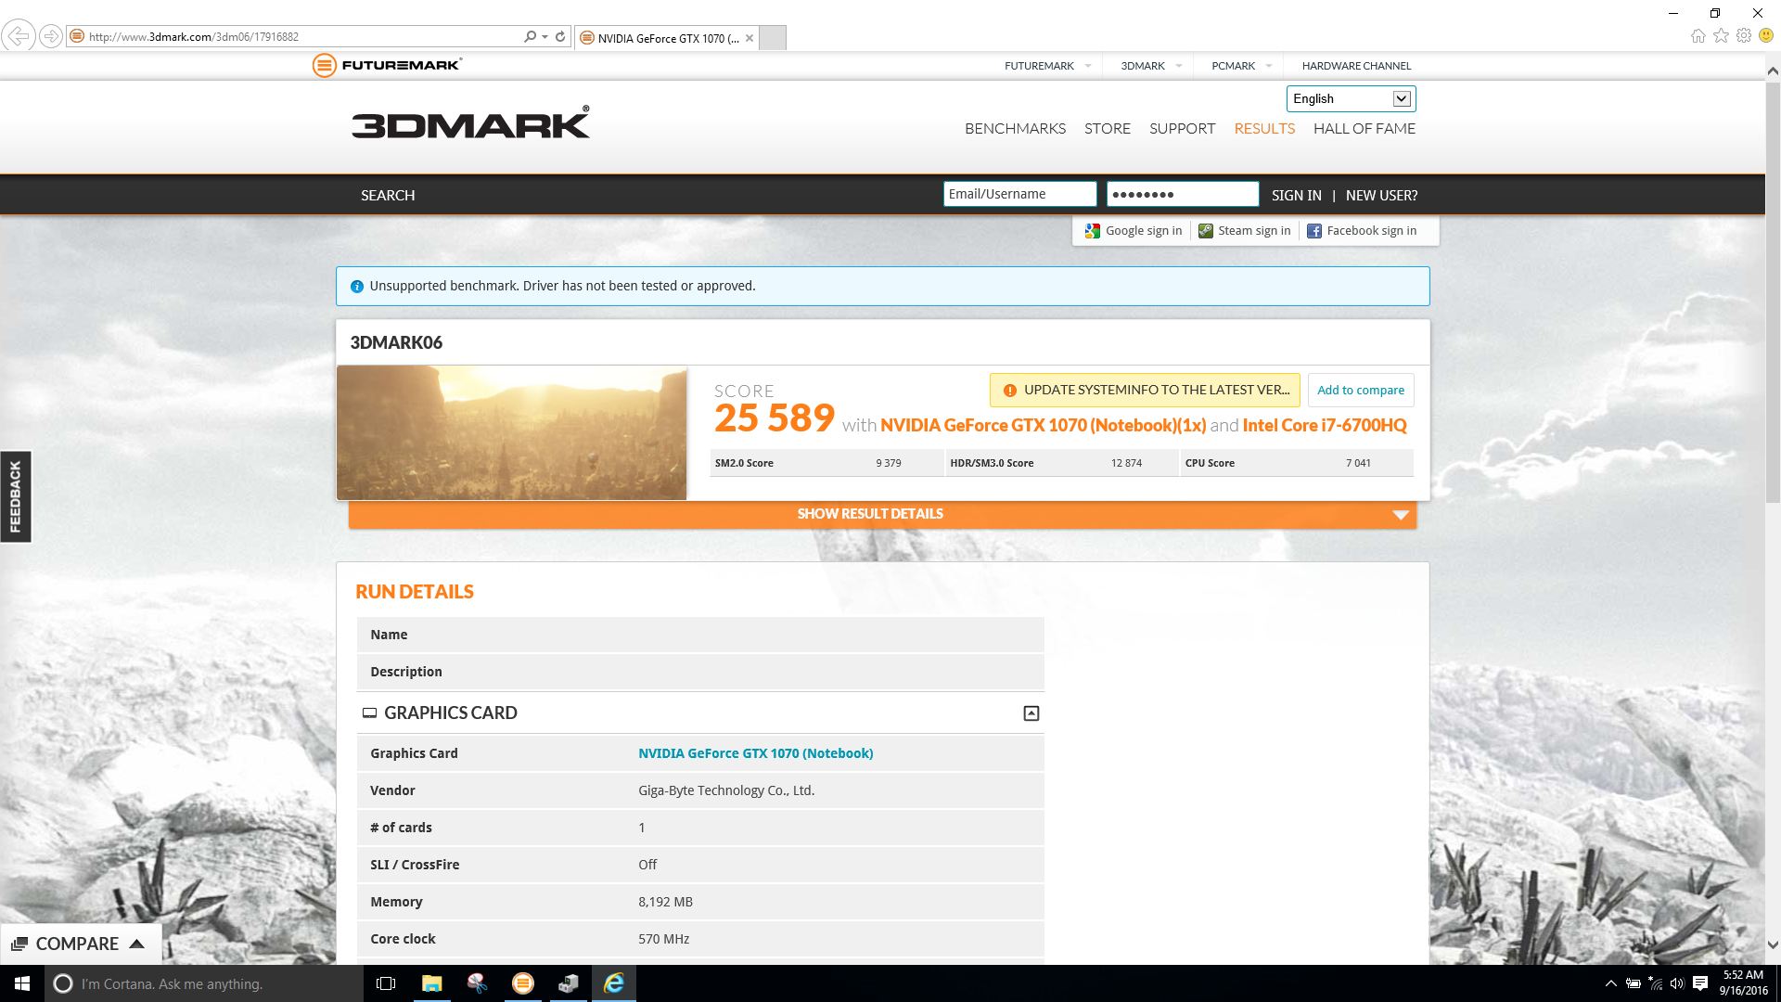
Task: Open the browser home icon
Action: (1698, 36)
